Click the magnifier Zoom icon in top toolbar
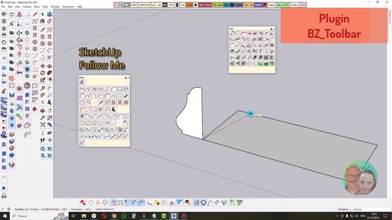 point(121,5)
